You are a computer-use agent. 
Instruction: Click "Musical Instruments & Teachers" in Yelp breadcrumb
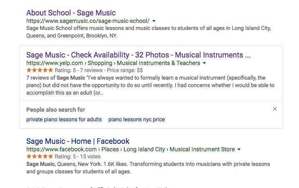tap(158, 63)
